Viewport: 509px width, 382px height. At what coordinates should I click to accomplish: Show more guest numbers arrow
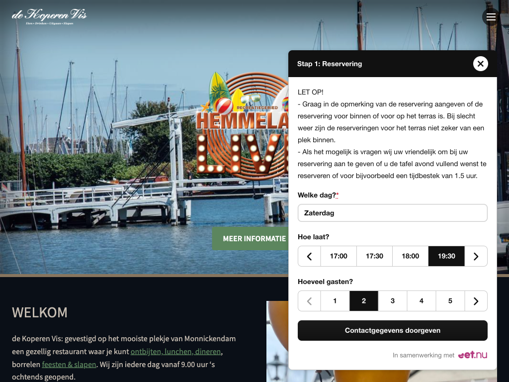[x=476, y=301]
